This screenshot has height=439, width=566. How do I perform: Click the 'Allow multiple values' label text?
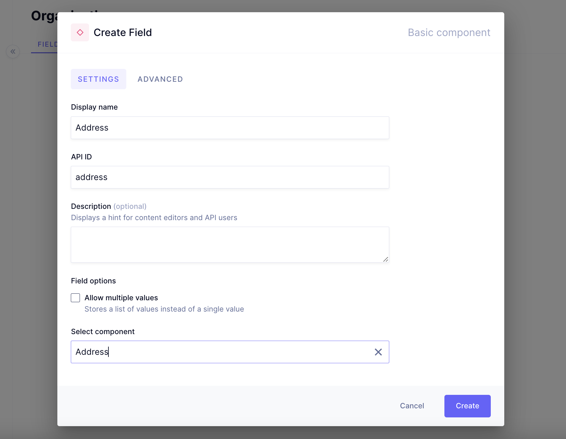click(x=121, y=298)
